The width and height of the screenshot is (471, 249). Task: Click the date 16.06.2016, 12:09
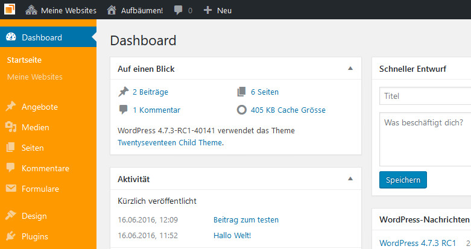point(148,220)
